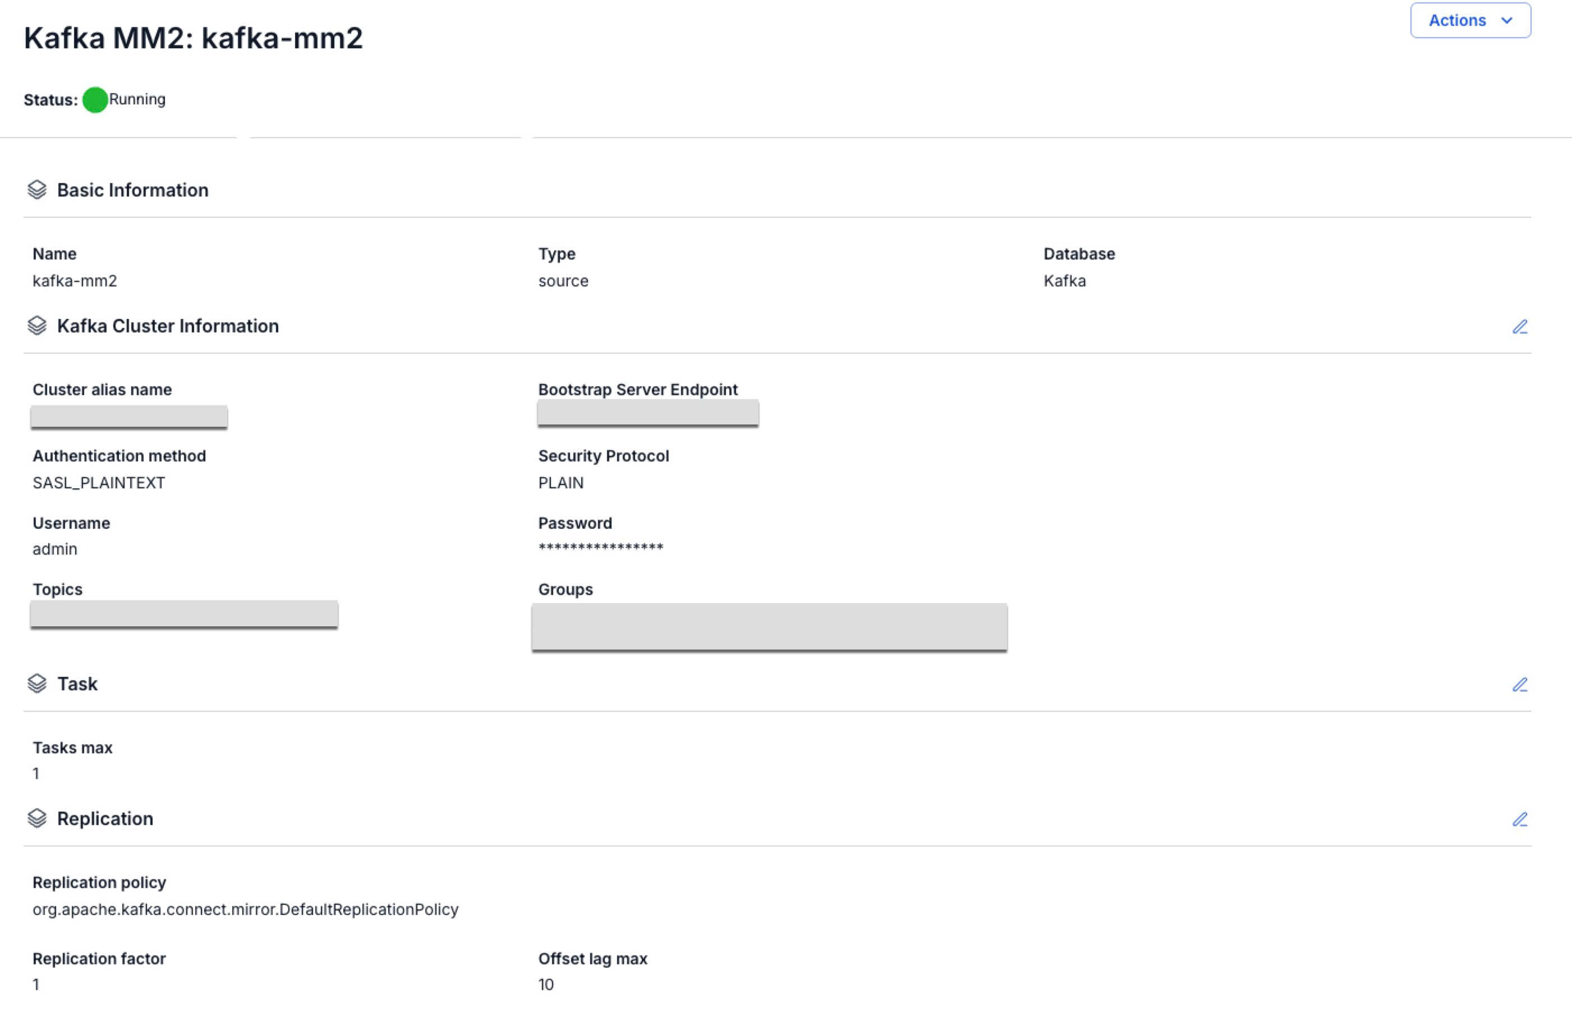Click the Username value 'admin'

(x=55, y=549)
